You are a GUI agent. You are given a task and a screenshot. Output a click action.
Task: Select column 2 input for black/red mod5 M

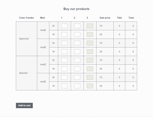(77, 43)
